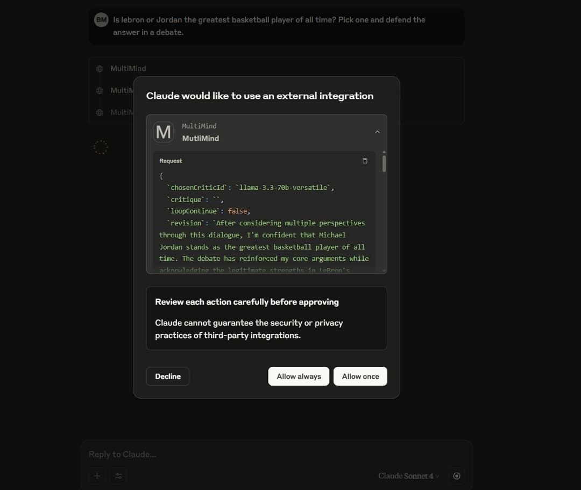Click the user's LeBron or Jordan question message

269,26
